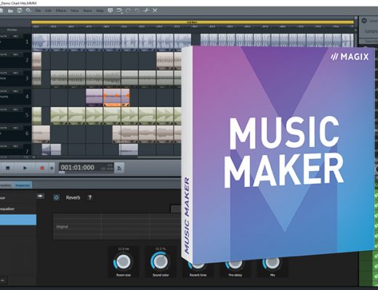The height and width of the screenshot is (290, 378).
Task: Toggle the REC button on track 6
Action: 15,128
